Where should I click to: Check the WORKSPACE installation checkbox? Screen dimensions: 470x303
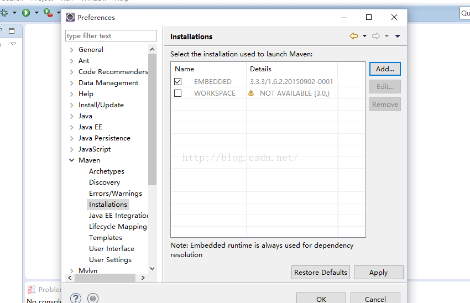click(x=177, y=93)
